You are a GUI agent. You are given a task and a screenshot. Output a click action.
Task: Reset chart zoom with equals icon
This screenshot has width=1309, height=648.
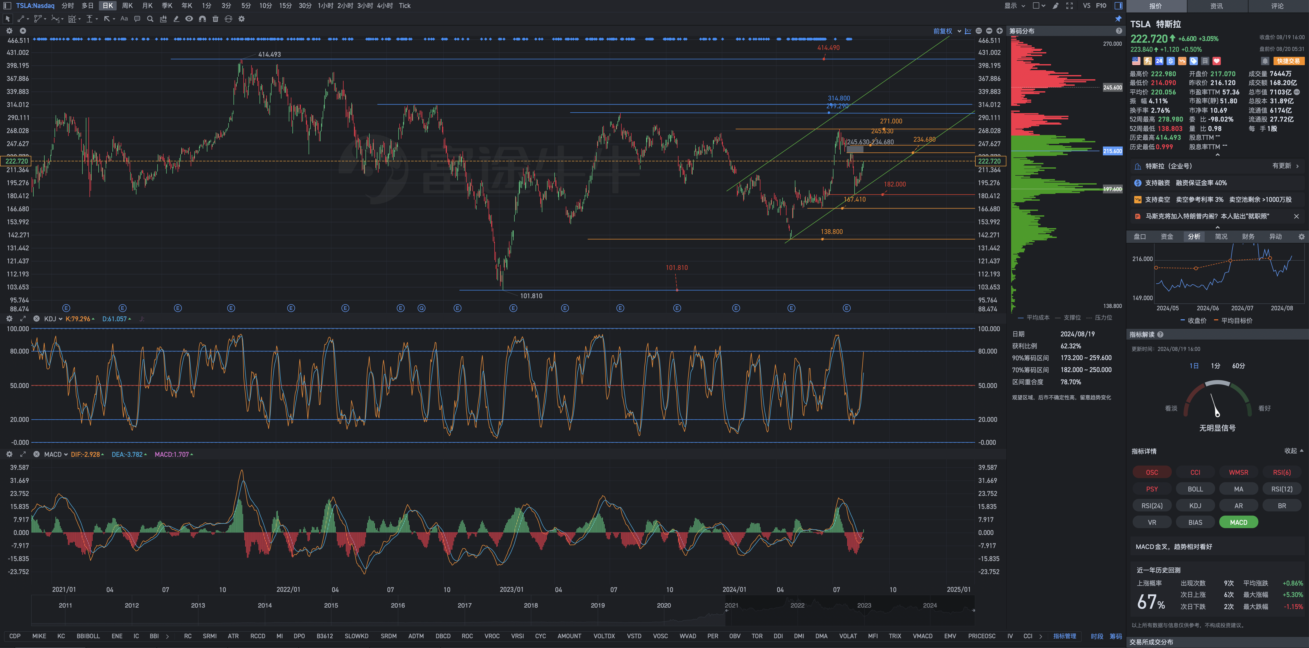point(979,31)
